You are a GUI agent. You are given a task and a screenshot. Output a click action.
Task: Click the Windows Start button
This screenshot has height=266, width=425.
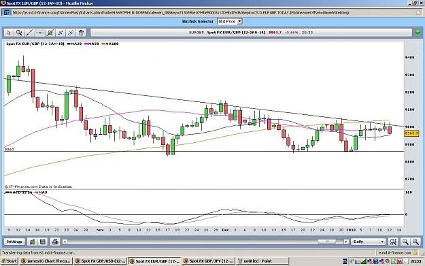tap(10, 261)
